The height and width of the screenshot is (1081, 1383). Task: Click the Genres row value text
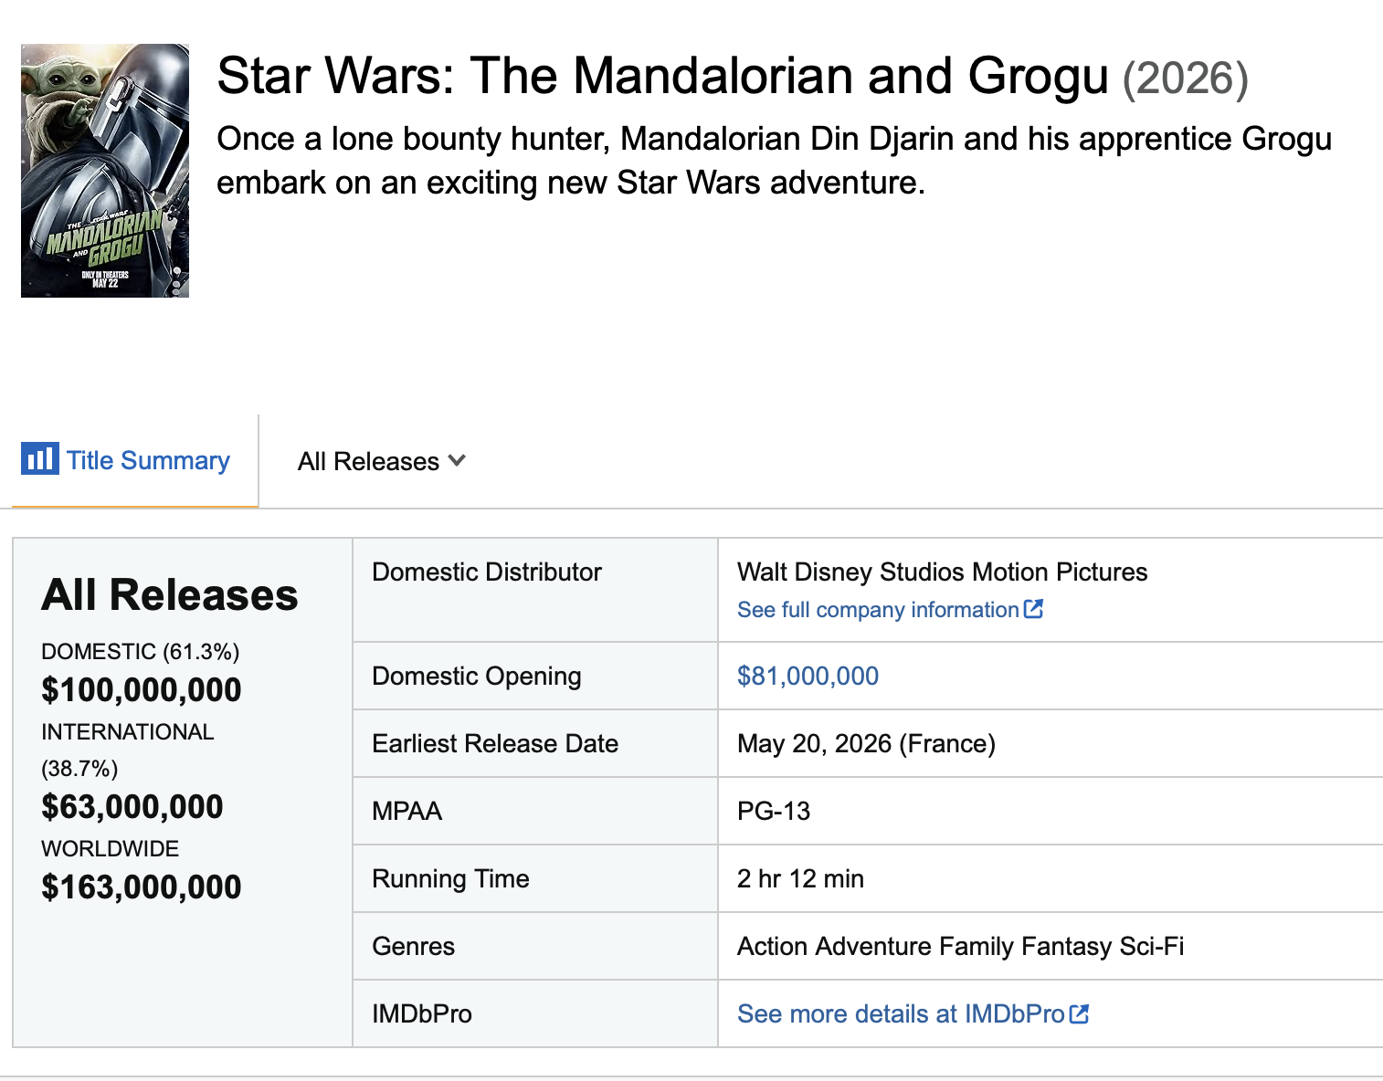coord(960,946)
